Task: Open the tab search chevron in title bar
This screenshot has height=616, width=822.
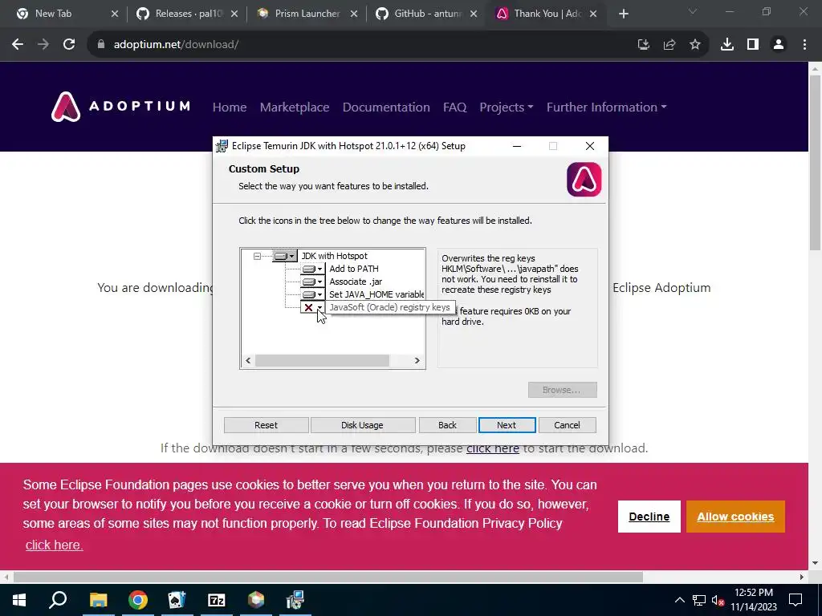Action: [693, 11]
